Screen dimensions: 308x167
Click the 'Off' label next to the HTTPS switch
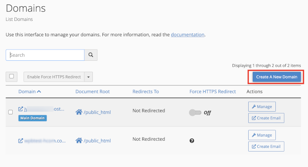(207, 113)
